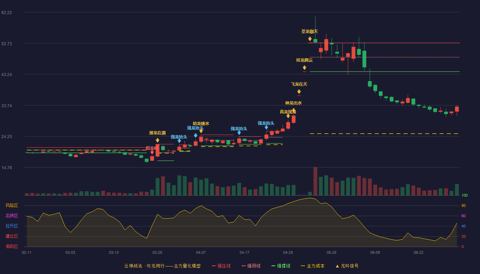Click the 06-09 date label
The height and width of the screenshot is (274, 480).
[x=375, y=252]
